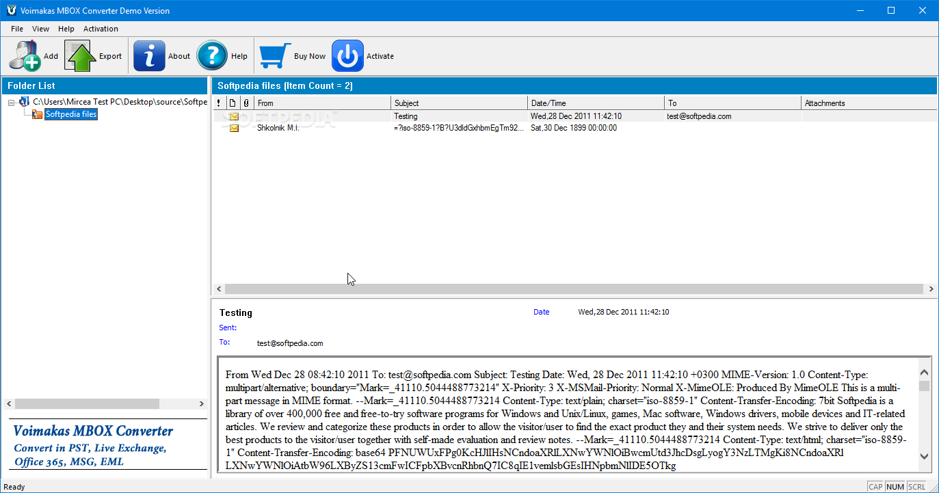The image size is (939, 493).
Task: Select the email with subject Testing
Action: 574,116
